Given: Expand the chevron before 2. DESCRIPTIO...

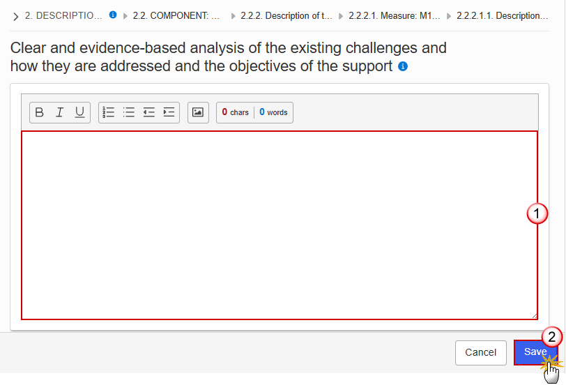Looking at the screenshot, I should [x=15, y=17].
